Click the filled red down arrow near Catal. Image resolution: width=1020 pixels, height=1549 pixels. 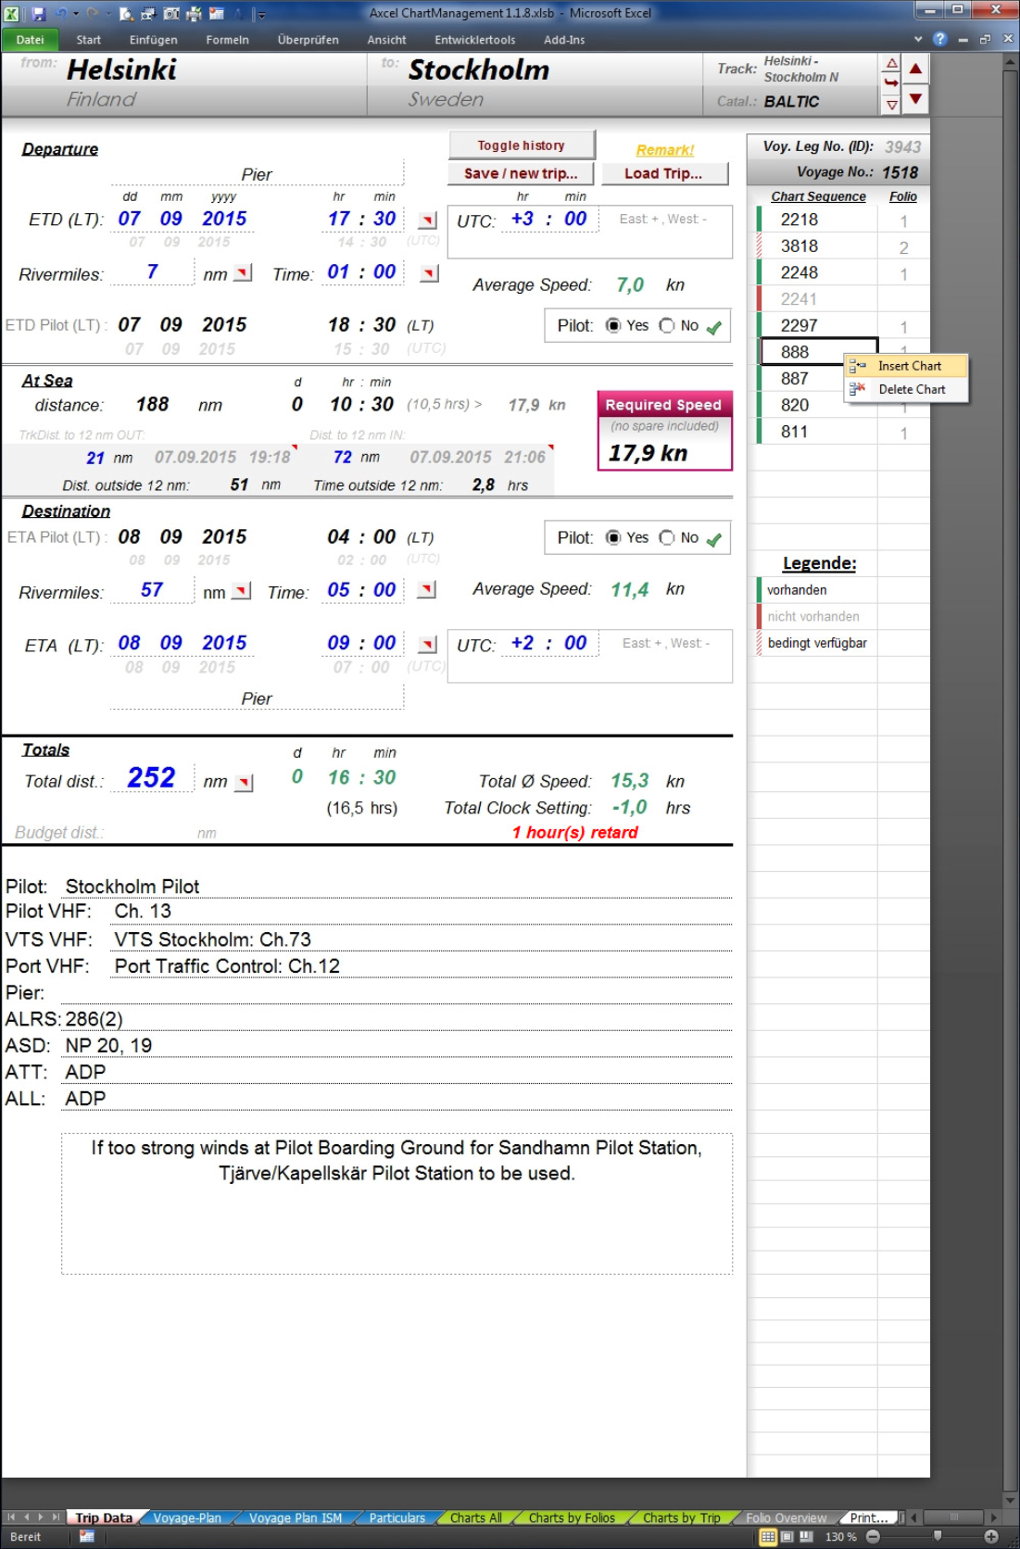pos(915,99)
